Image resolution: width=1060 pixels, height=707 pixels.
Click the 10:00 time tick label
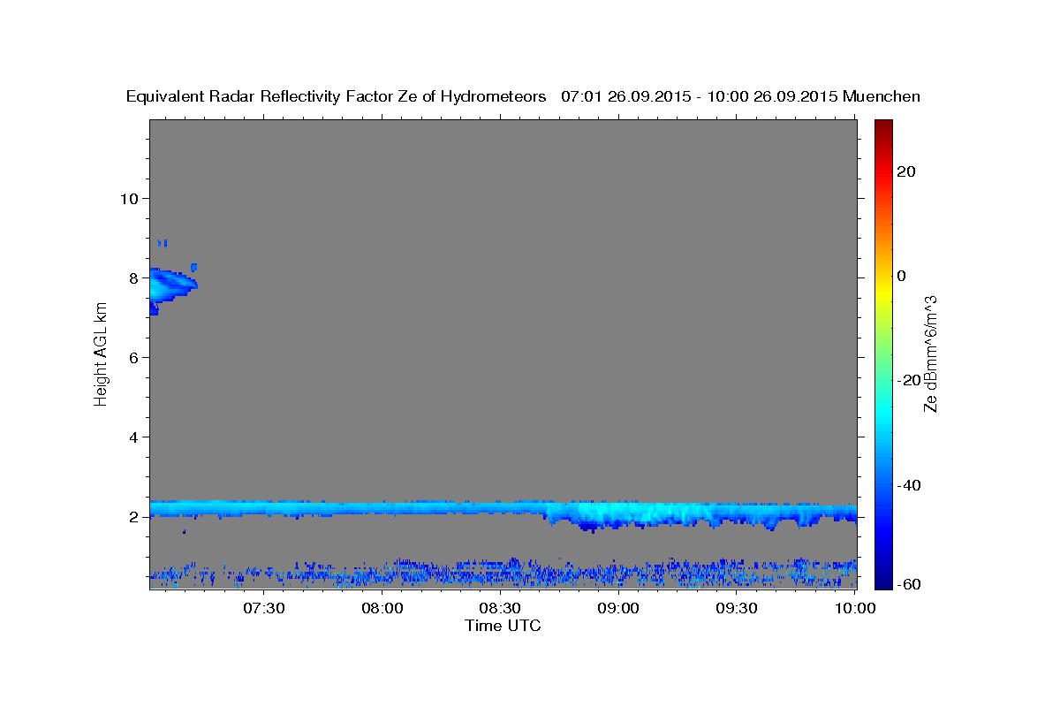tap(854, 609)
